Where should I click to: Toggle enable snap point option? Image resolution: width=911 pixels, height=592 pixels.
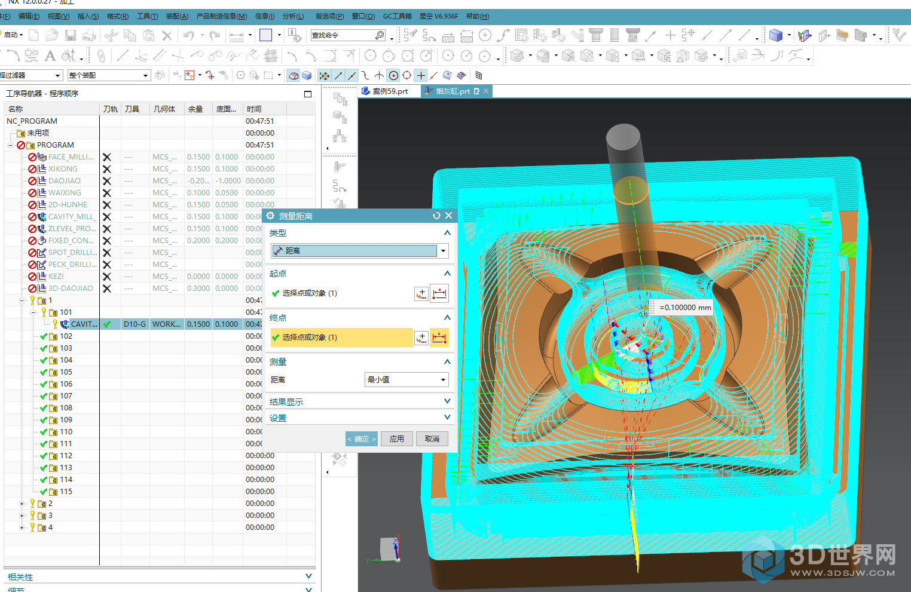[324, 75]
